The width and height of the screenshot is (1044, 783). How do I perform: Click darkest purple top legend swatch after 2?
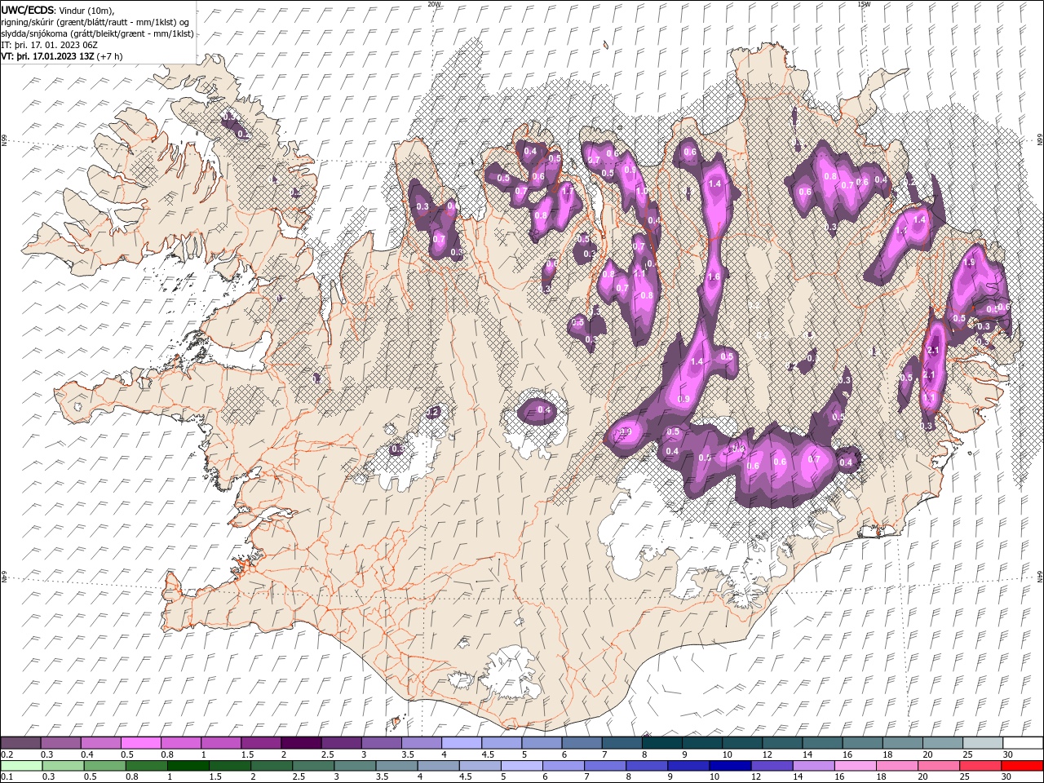[300, 743]
